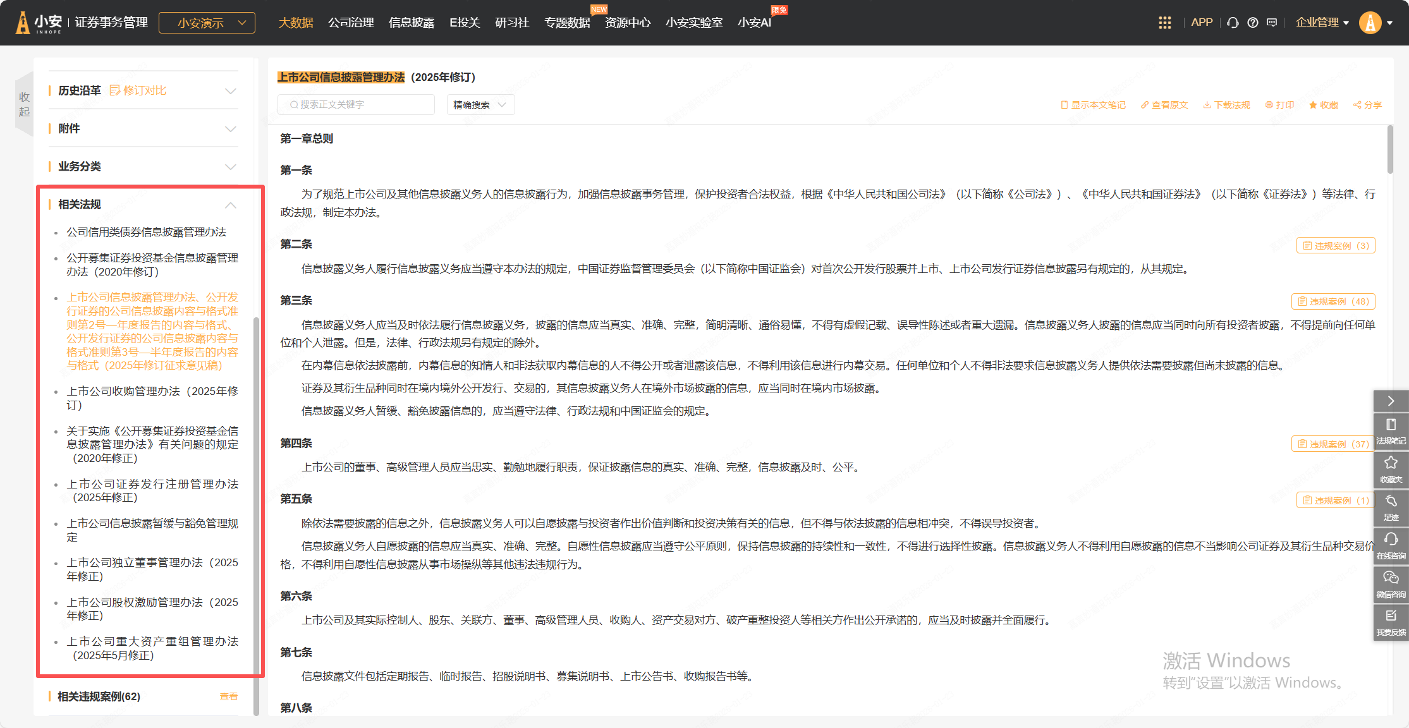1409x728 pixels.
Task: Click the 我要反馈 feedback icon
Action: point(1391,621)
